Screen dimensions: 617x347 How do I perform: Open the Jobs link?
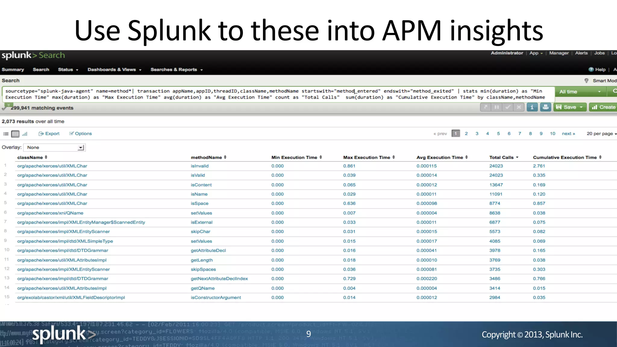(x=599, y=53)
